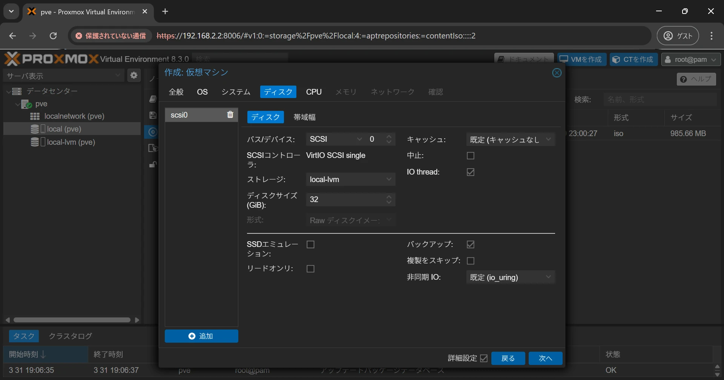
Task: Select local-lvm (pve) storage
Action: point(71,142)
